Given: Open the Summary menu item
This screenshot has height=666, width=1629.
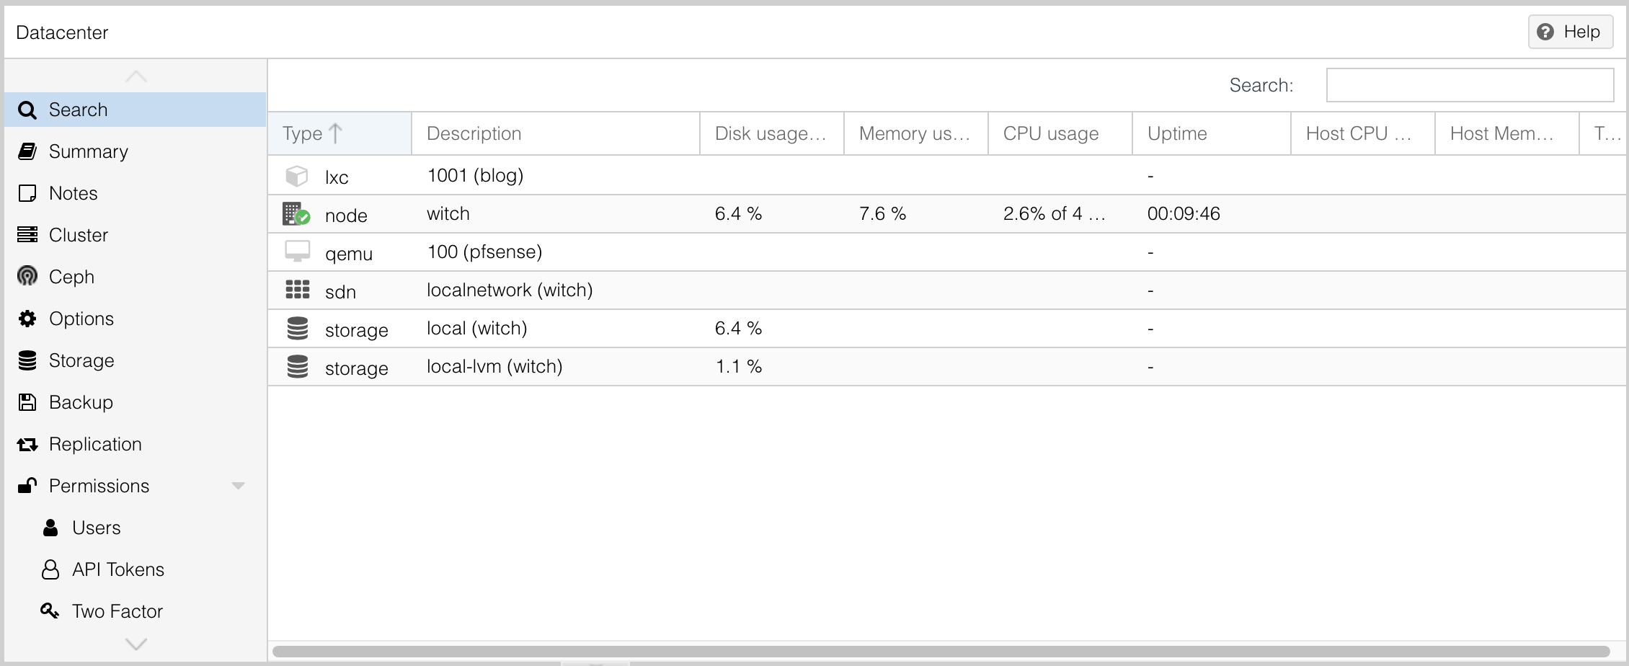Looking at the screenshot, I should click(x=88, y=151).
